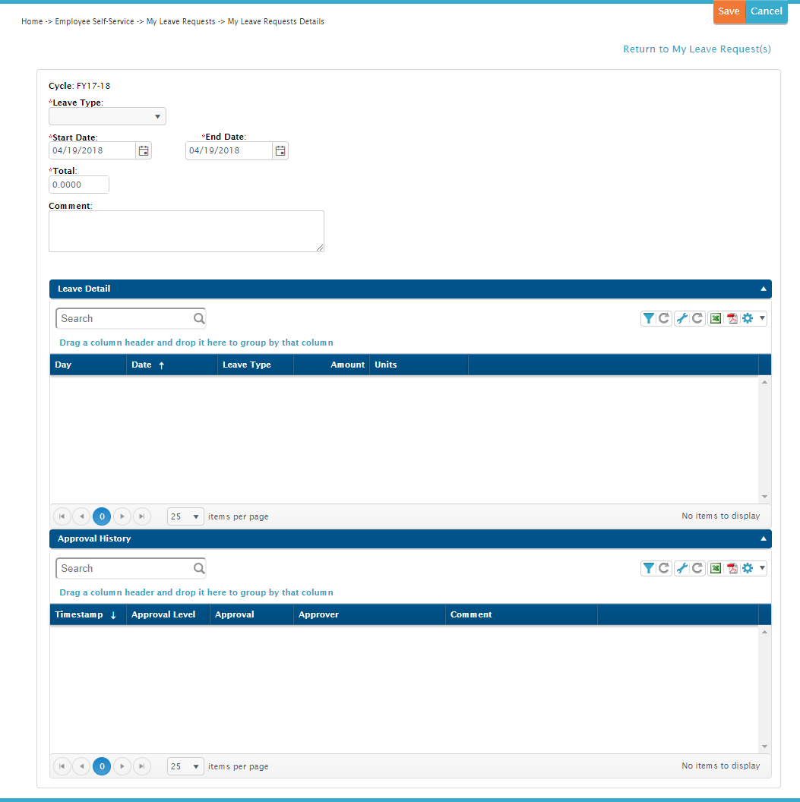Apply the filter in the Leave Detail toolbar

tap(649, 318)
